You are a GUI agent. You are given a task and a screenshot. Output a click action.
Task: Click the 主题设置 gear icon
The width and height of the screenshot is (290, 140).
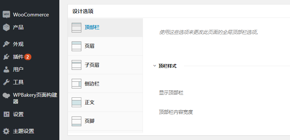click(6, 131)
